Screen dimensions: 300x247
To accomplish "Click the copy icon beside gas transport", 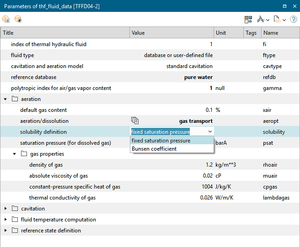I will 135,121.
